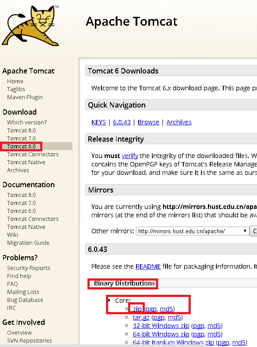Download 64-bit Windows zip

point(161,334)
